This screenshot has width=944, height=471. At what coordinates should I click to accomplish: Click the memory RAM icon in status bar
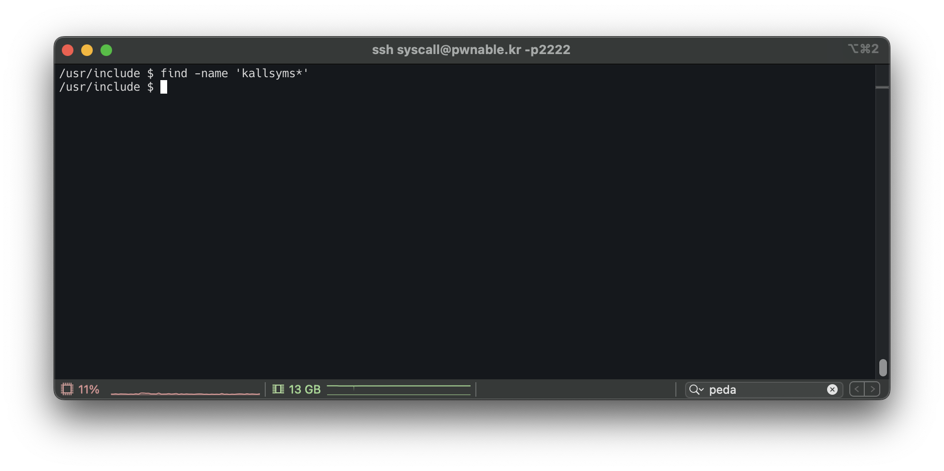tap(278, 389)
